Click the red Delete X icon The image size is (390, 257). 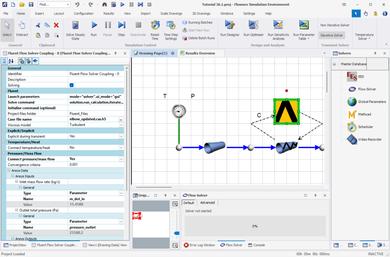point(56,25)
